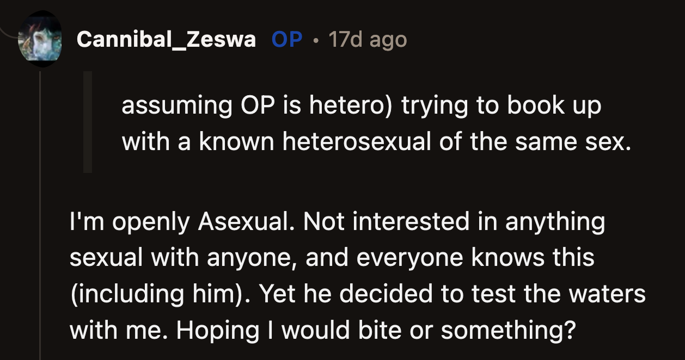The width and height of the screenshot is (685, 360).
Task: Select the dot separator near the timestamp
Action: point(316,38)
